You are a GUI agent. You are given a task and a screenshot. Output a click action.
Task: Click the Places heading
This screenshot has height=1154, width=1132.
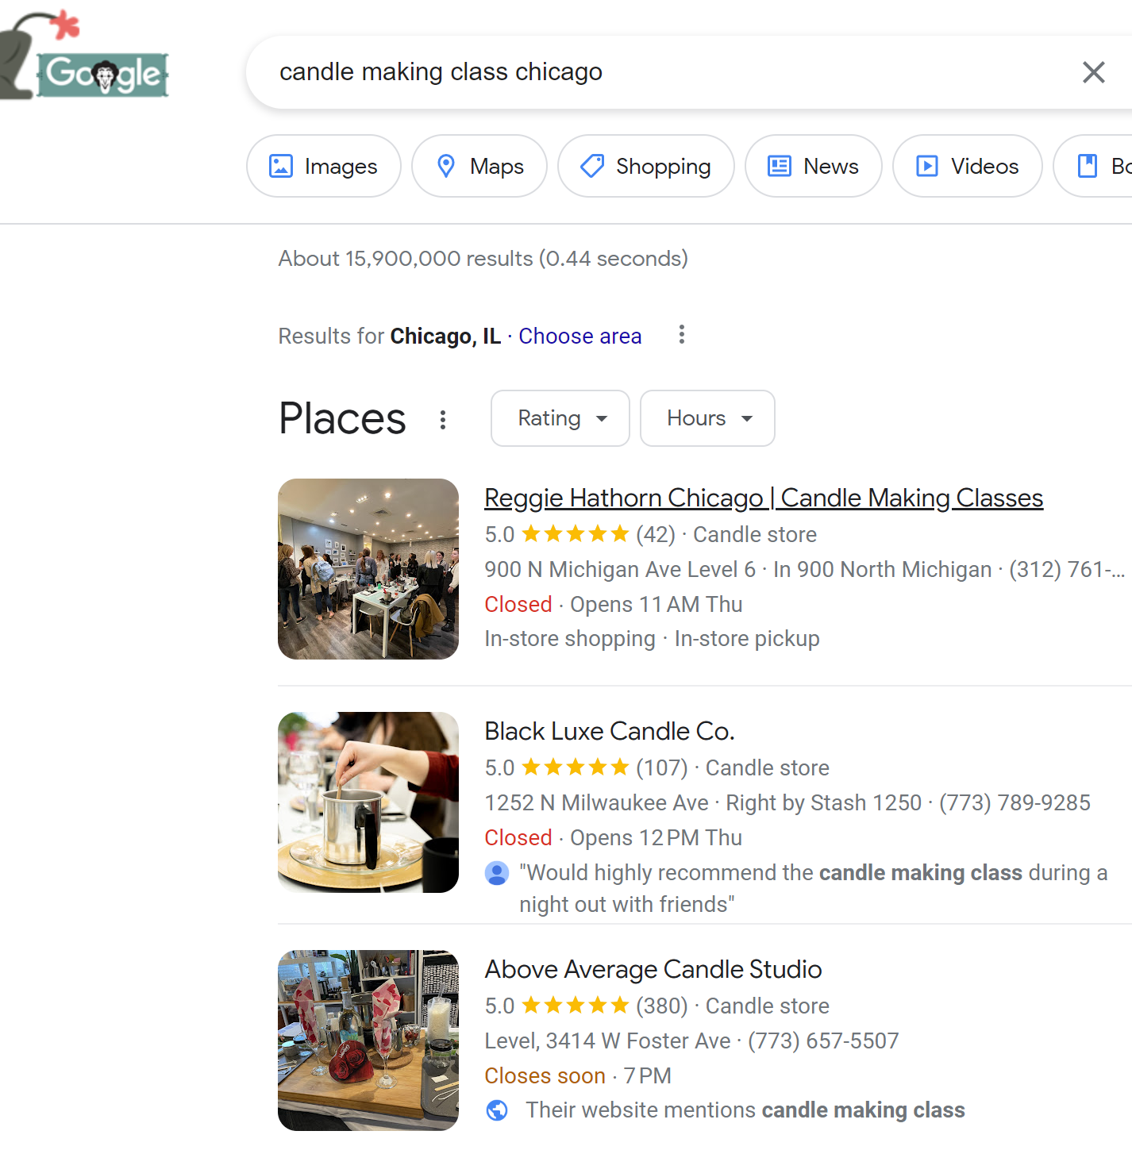pyautogui.click(x=342, y=418)
